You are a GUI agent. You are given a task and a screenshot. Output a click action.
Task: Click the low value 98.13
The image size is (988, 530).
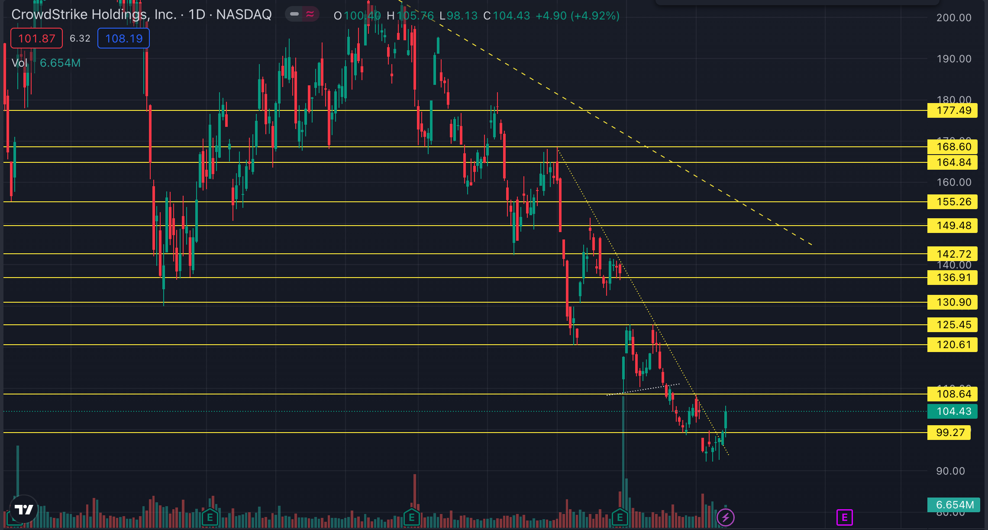click(x=462, y=16)
